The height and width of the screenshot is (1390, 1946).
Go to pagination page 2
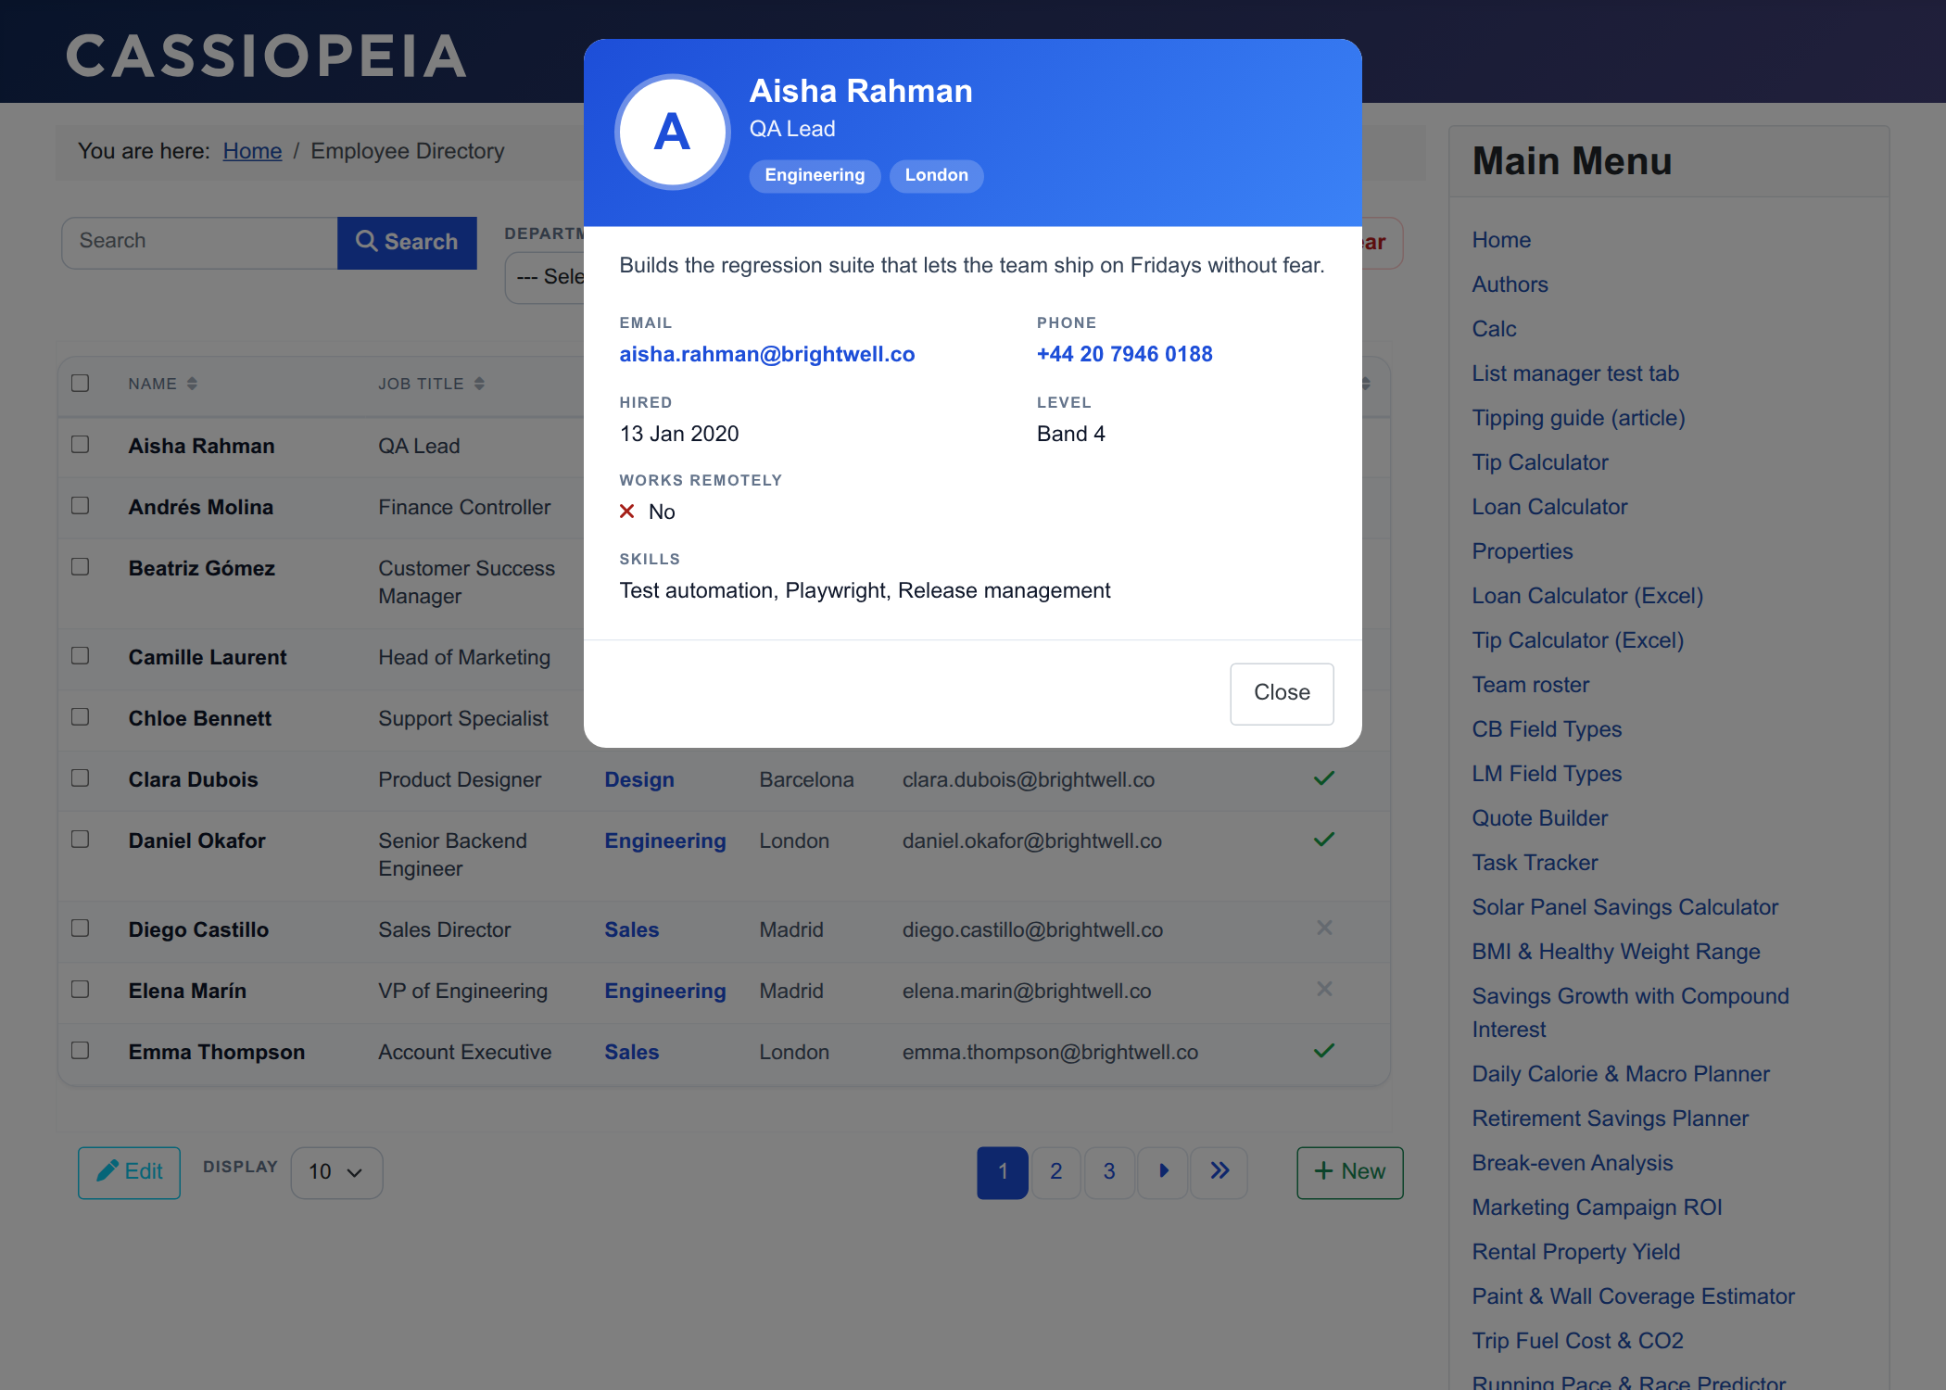tap(1056, 1172)
